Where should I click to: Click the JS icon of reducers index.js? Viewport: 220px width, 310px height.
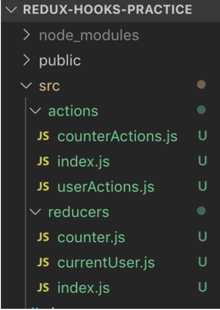[x=43, y=288]
